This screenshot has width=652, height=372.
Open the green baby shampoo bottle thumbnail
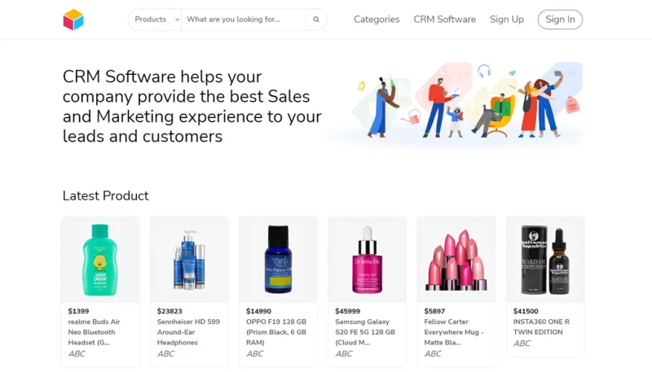100,260
